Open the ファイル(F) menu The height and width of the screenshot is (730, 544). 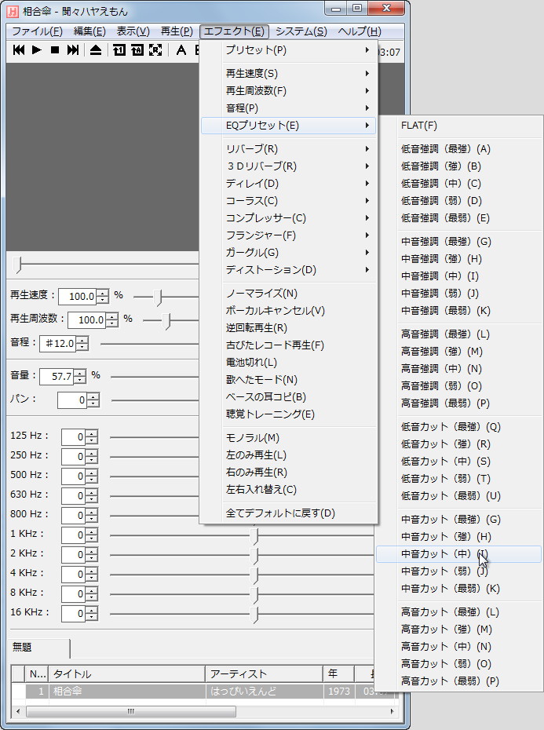pos(37,31)
